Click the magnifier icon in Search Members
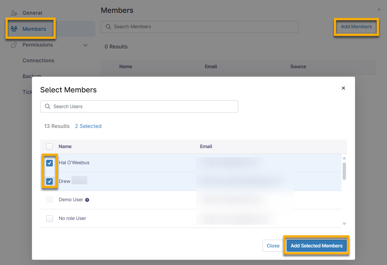This screenshot has height=265, width=387. tap(108, 27)
